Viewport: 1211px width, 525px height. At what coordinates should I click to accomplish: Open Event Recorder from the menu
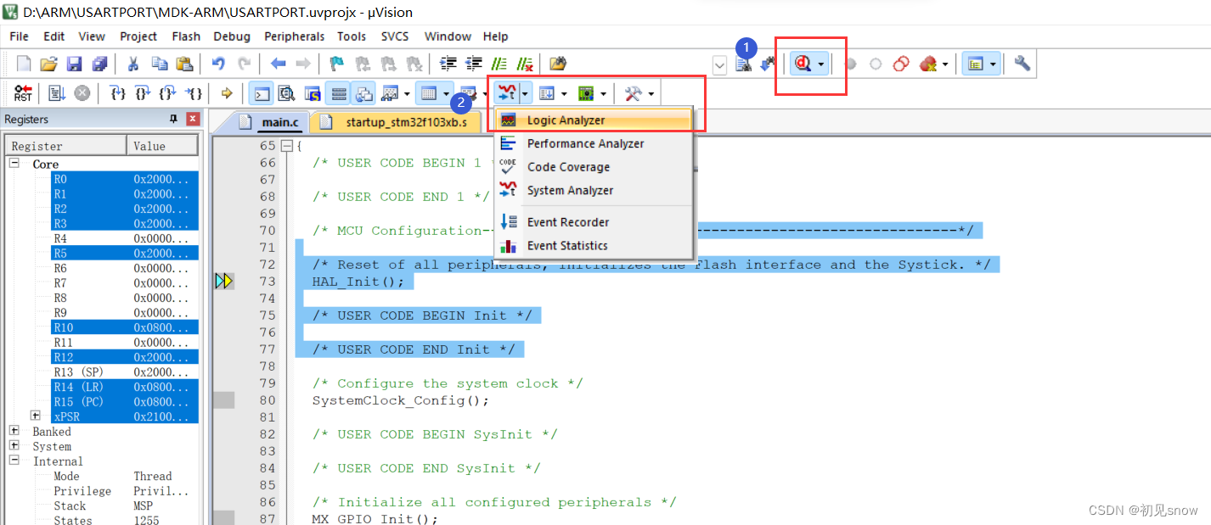(x=594, y=222)
